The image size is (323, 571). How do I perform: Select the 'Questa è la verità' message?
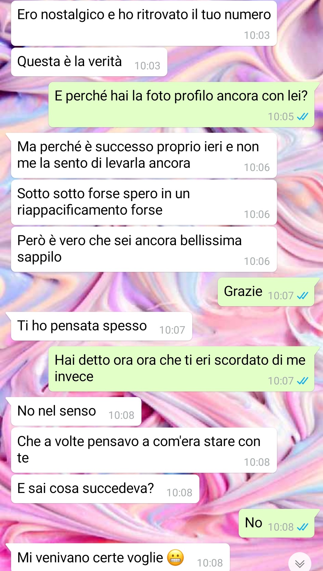(x=89, y=62)
